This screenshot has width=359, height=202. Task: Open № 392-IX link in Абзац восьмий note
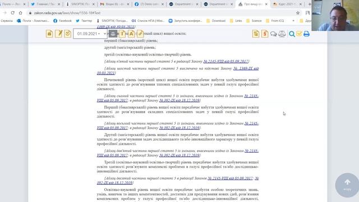(179, 128)
